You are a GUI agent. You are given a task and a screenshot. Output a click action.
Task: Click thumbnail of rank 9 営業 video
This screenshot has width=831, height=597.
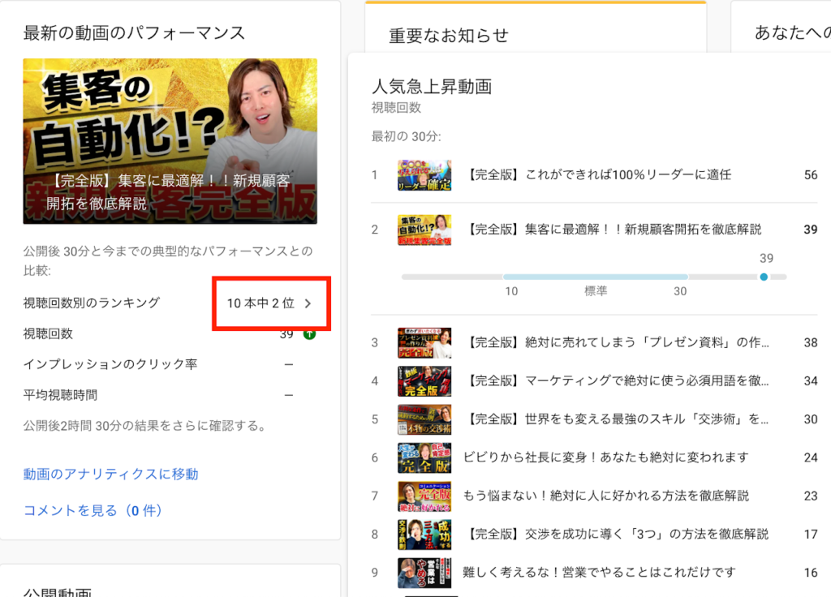(x=424, y=572)
